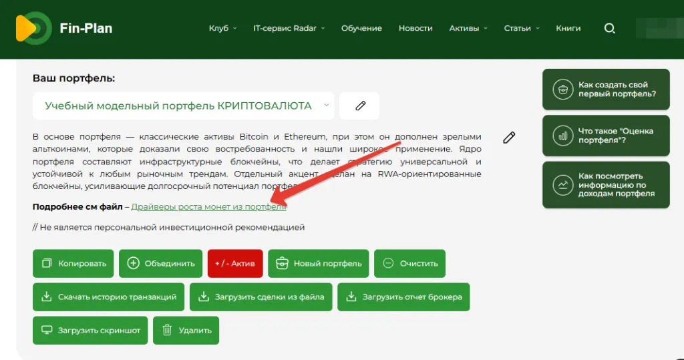
Task: Create a portfolio via Новый портфель
Action: coord(319,263)
